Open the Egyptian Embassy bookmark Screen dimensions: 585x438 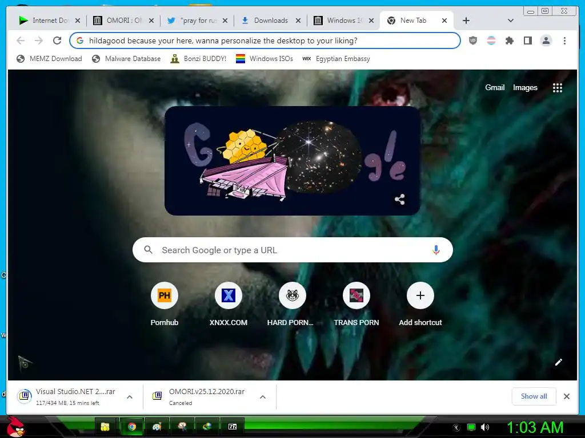click(x=336, y=59)
